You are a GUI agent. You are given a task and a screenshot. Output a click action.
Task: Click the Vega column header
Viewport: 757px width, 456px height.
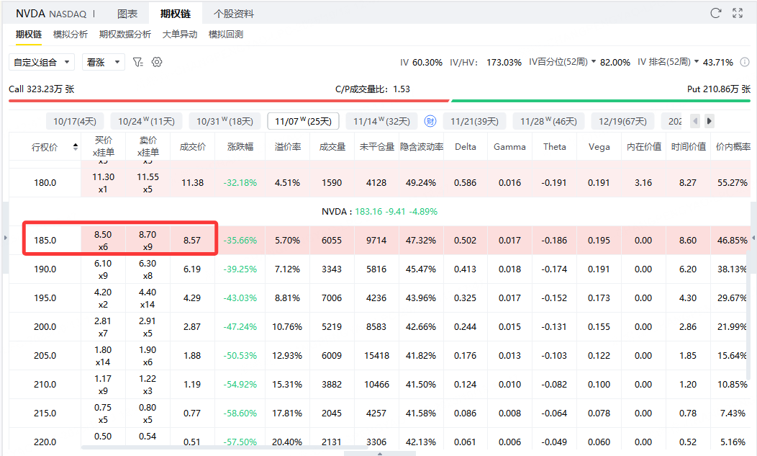tap(599, 146)
